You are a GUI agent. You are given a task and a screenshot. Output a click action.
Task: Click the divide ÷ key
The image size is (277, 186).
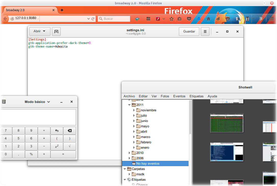tap(44, 131)
